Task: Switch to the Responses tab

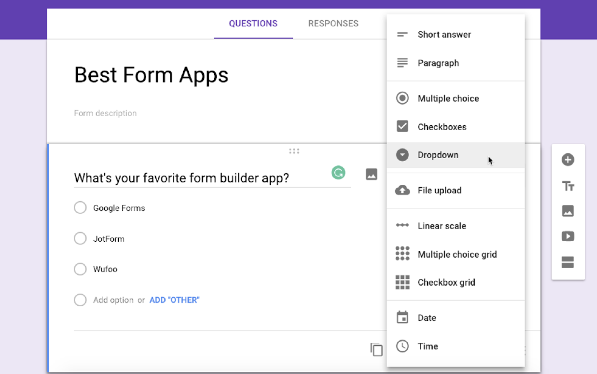Action: click(333, 23)
